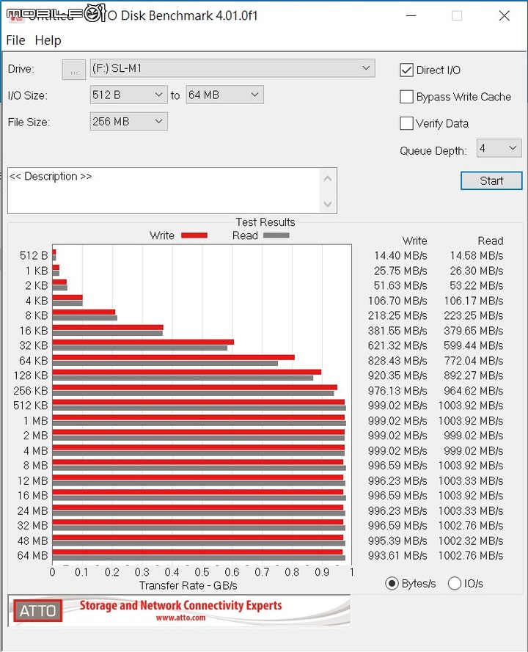Click the 256 KB read result 964.62 MB/s
This screenshot has width=528, height=652.
[474, 391]
